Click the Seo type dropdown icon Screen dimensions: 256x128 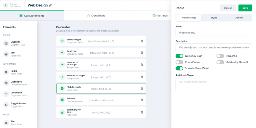(x=62, y=52)
